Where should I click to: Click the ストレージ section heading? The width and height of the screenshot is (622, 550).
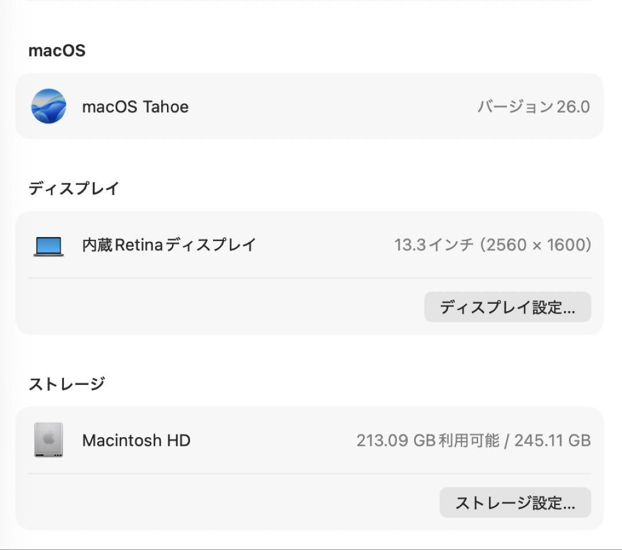[67, 383]
